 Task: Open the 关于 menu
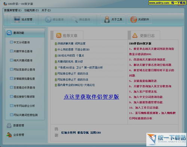pos(46,10)
